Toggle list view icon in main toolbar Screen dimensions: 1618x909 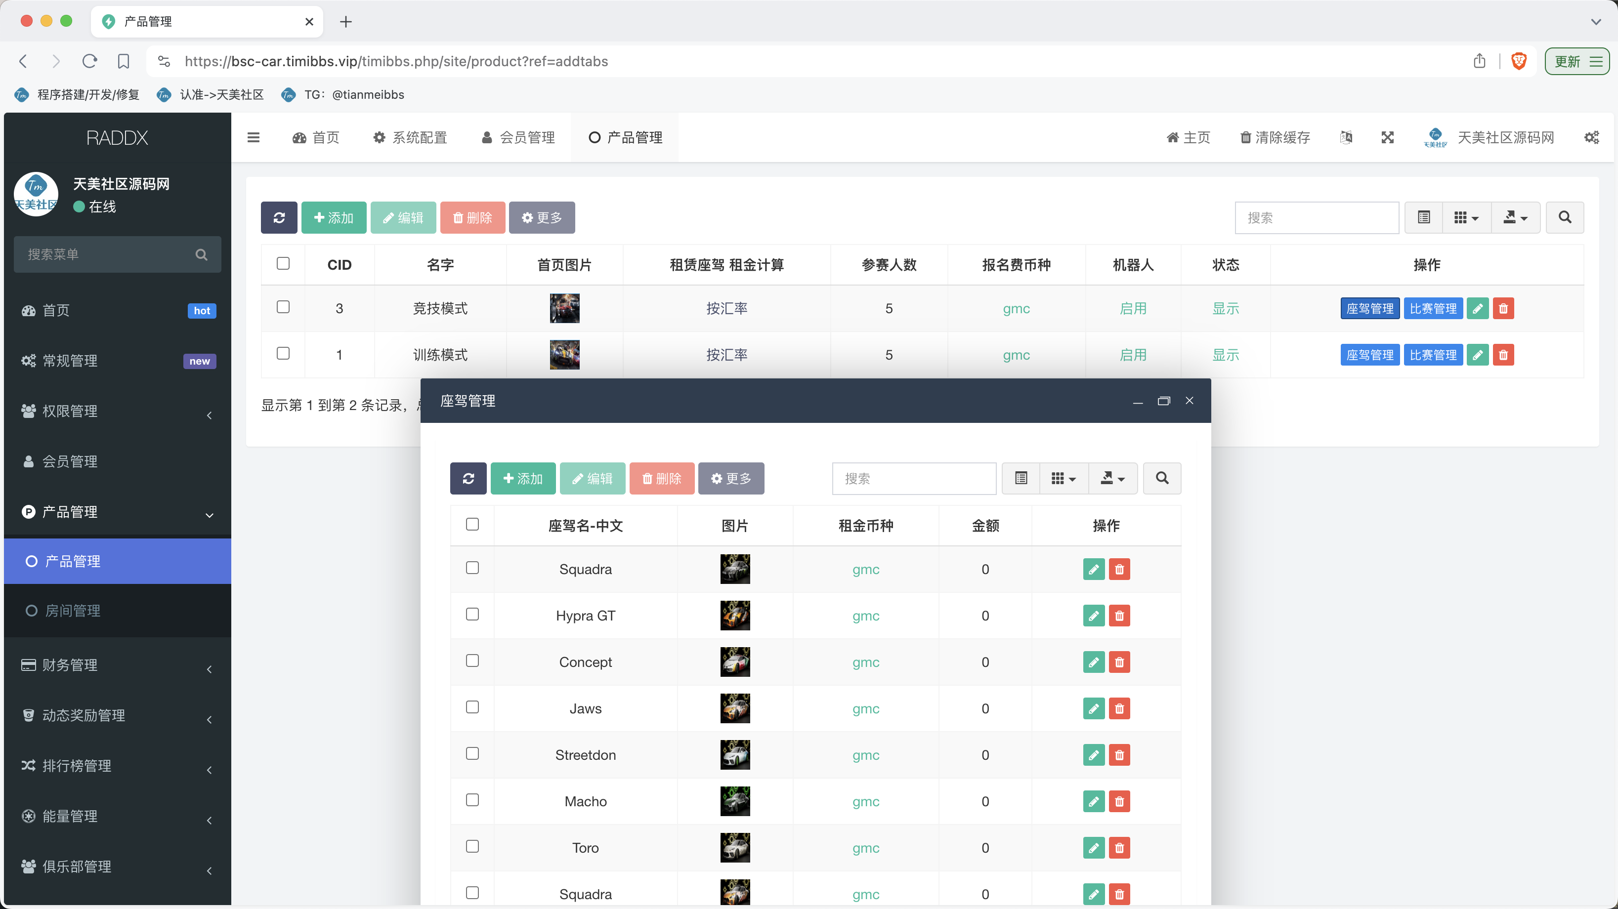(1424, 217)
